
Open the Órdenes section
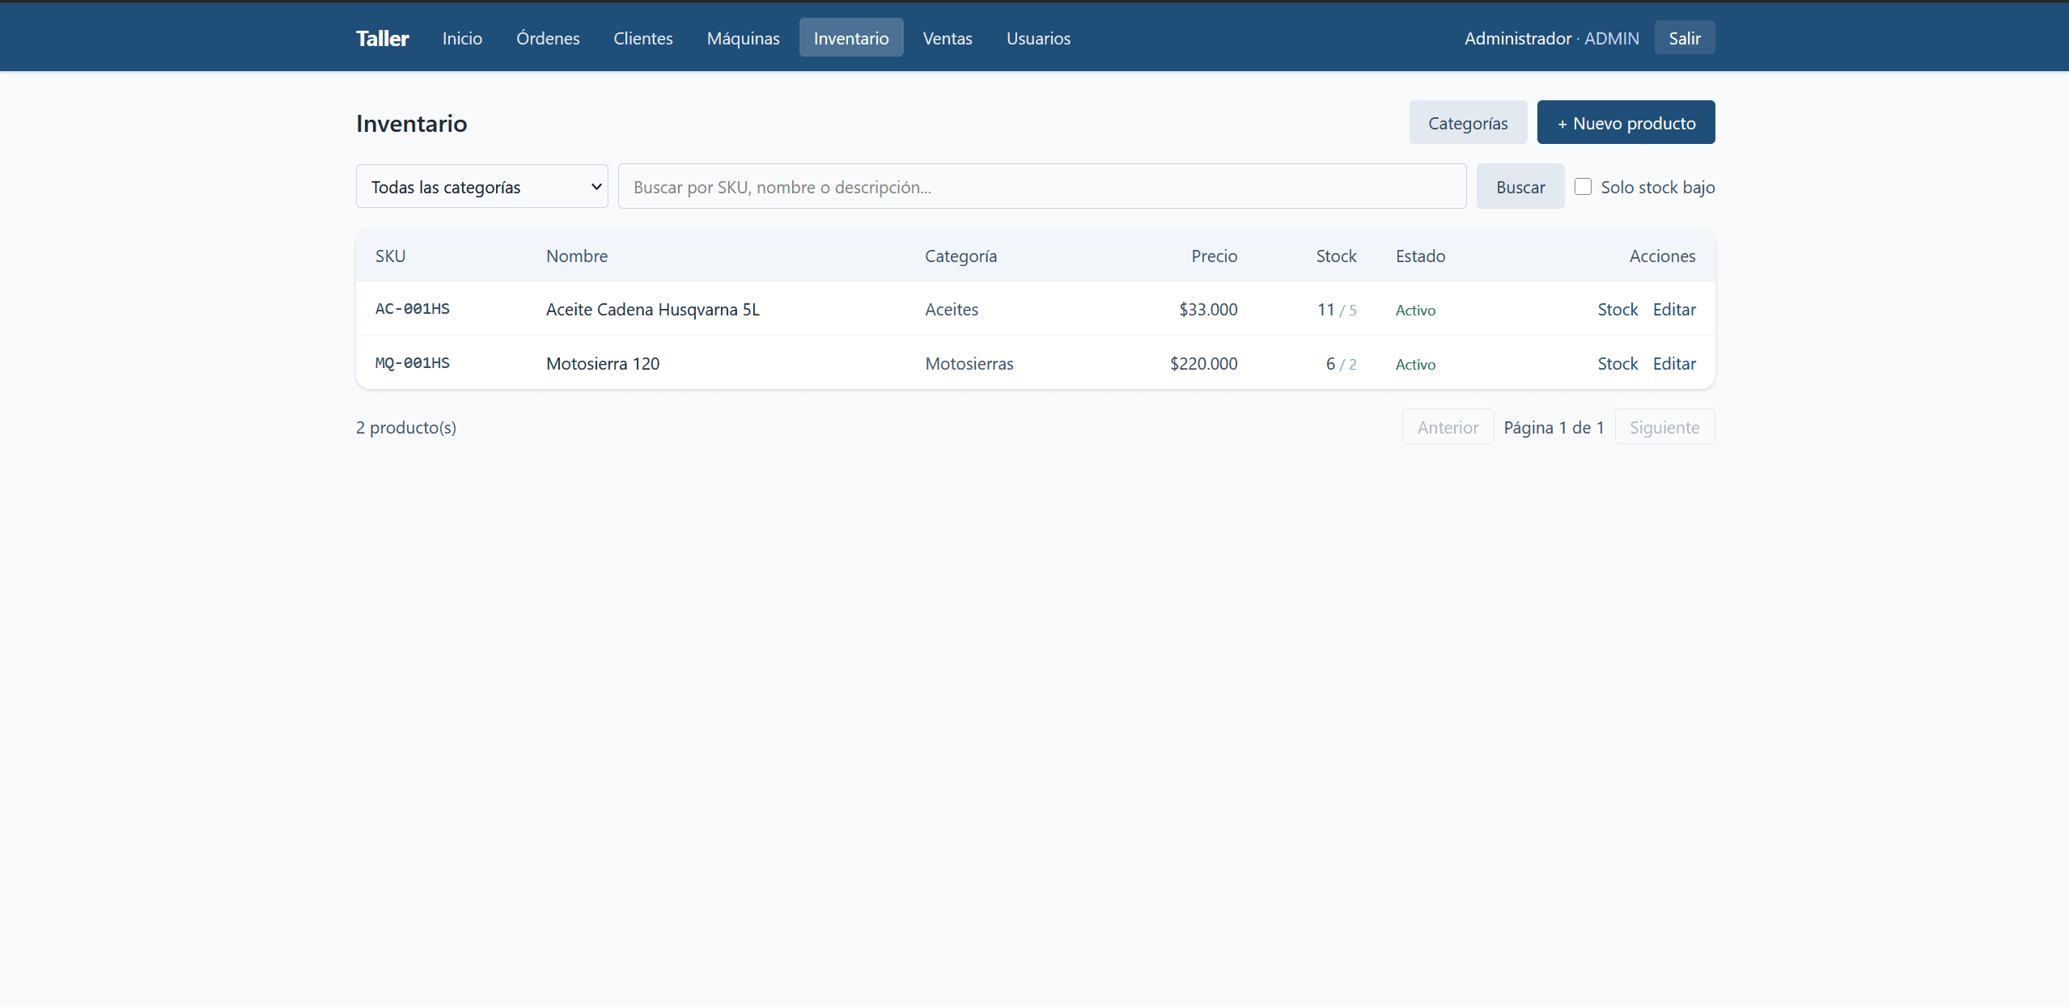point(548,38)
